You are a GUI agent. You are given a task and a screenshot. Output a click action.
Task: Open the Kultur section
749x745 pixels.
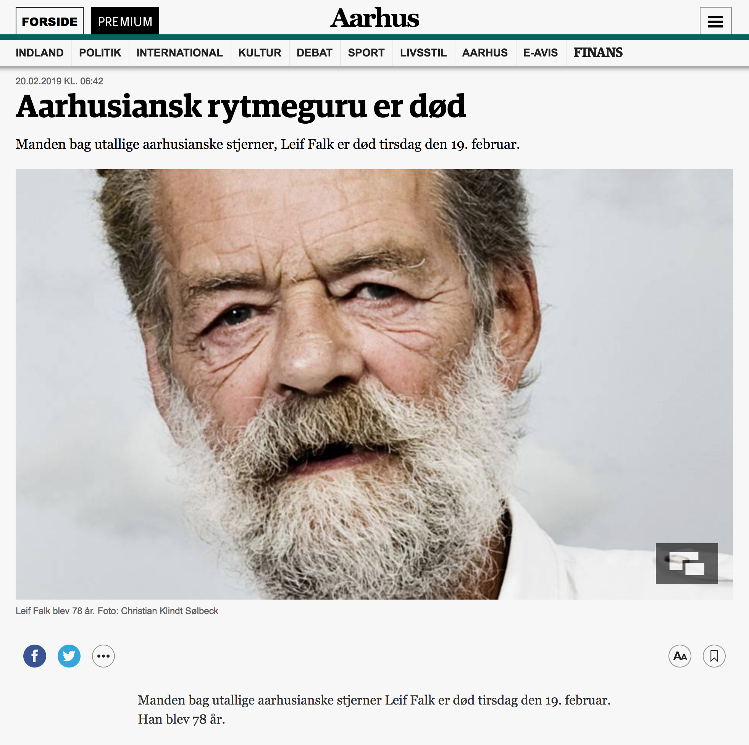260,53
